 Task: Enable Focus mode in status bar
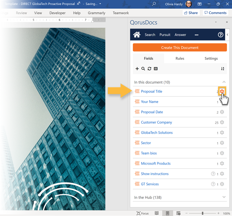click(142, 213)
